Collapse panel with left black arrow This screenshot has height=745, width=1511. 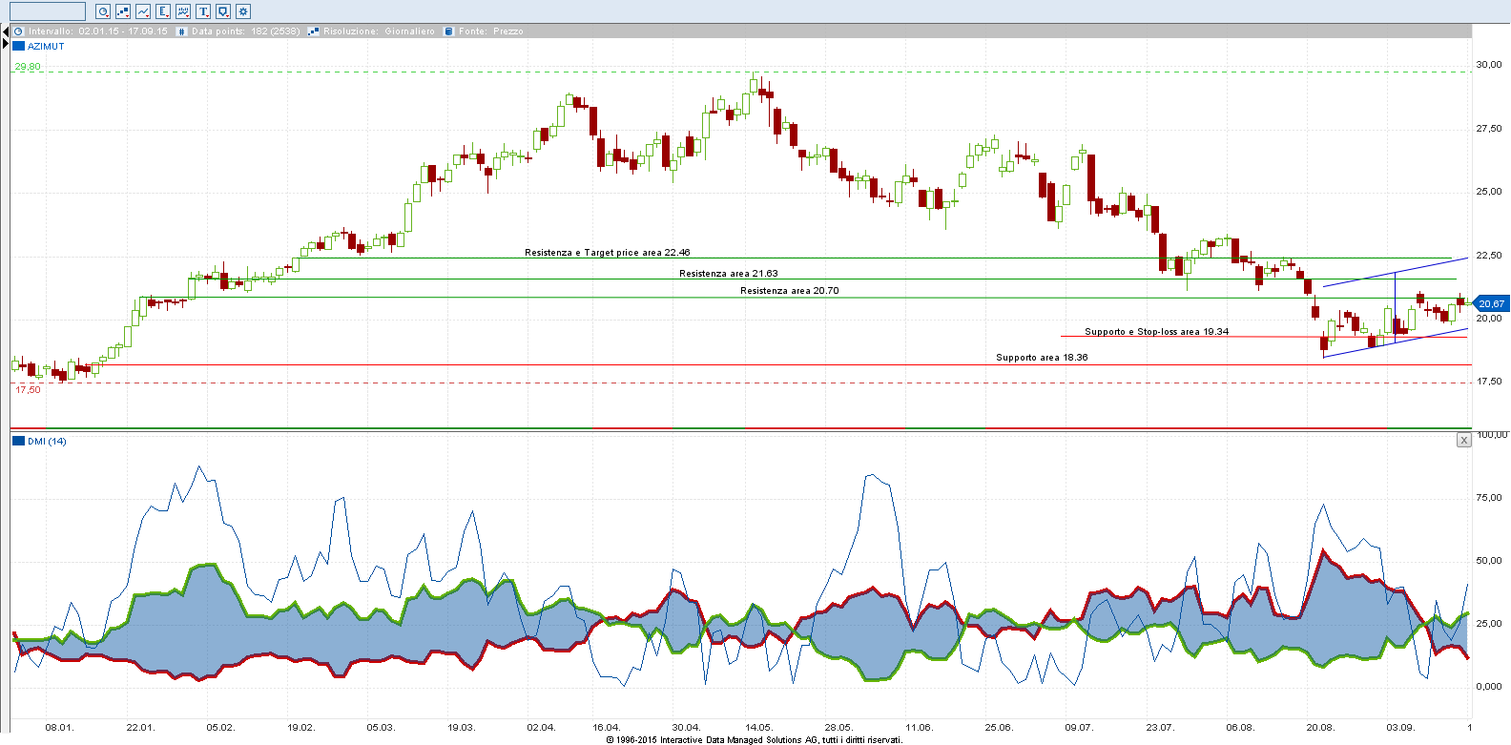tap(5, 31)
